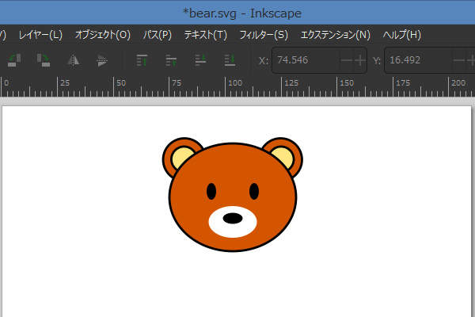
Task: Open the レイヤー(L) menu
Action: (40, 35)
